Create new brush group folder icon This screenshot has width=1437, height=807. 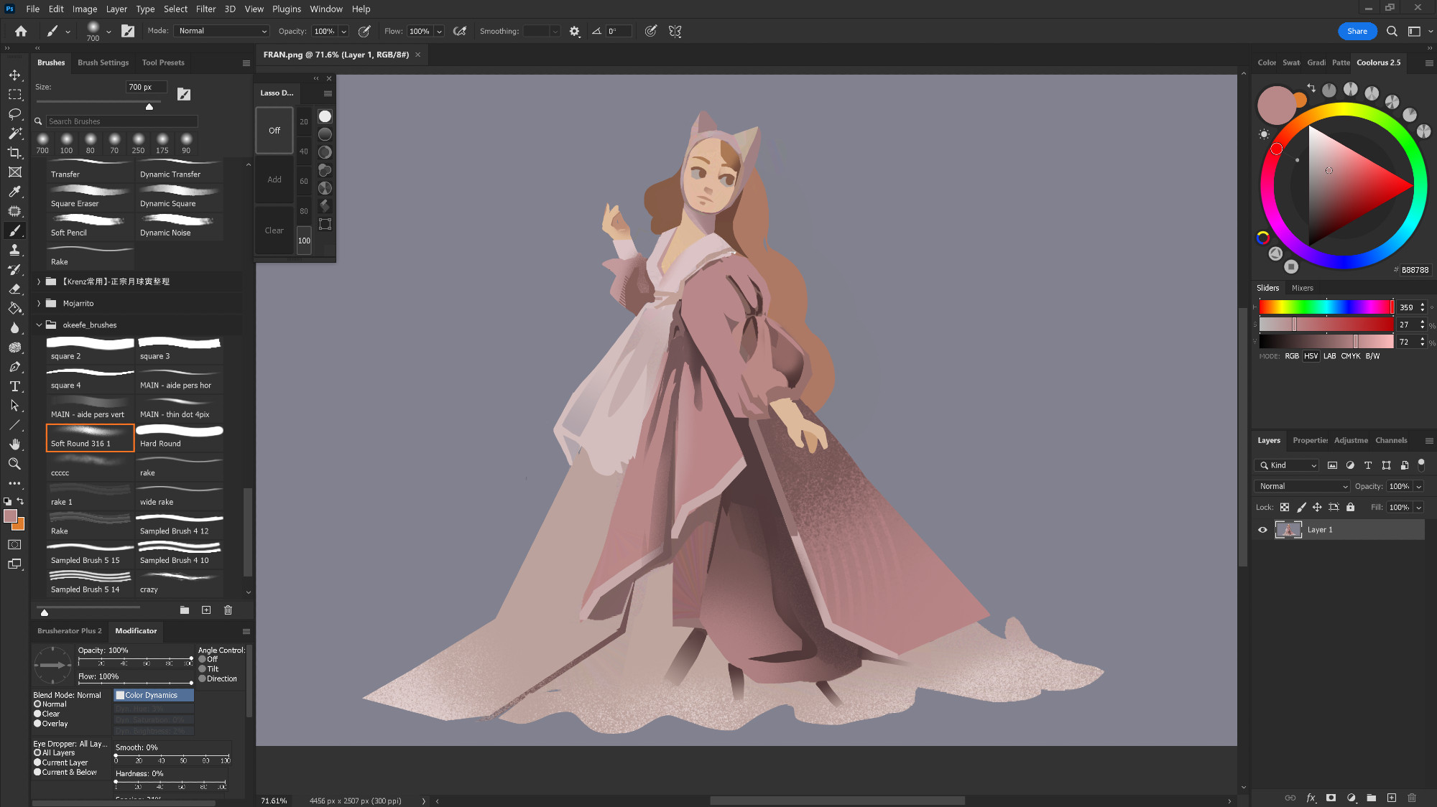click(185, 610)
